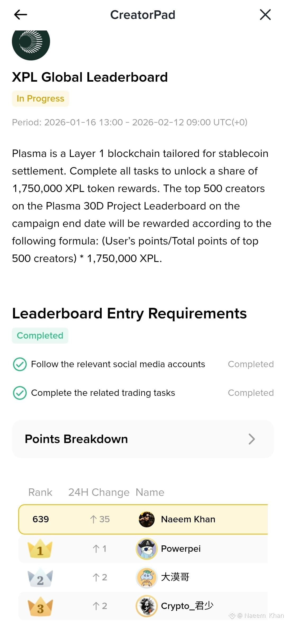Tap the back arrow icon
The height and width of the screenshot is (622, 286).
coord(20,15)
